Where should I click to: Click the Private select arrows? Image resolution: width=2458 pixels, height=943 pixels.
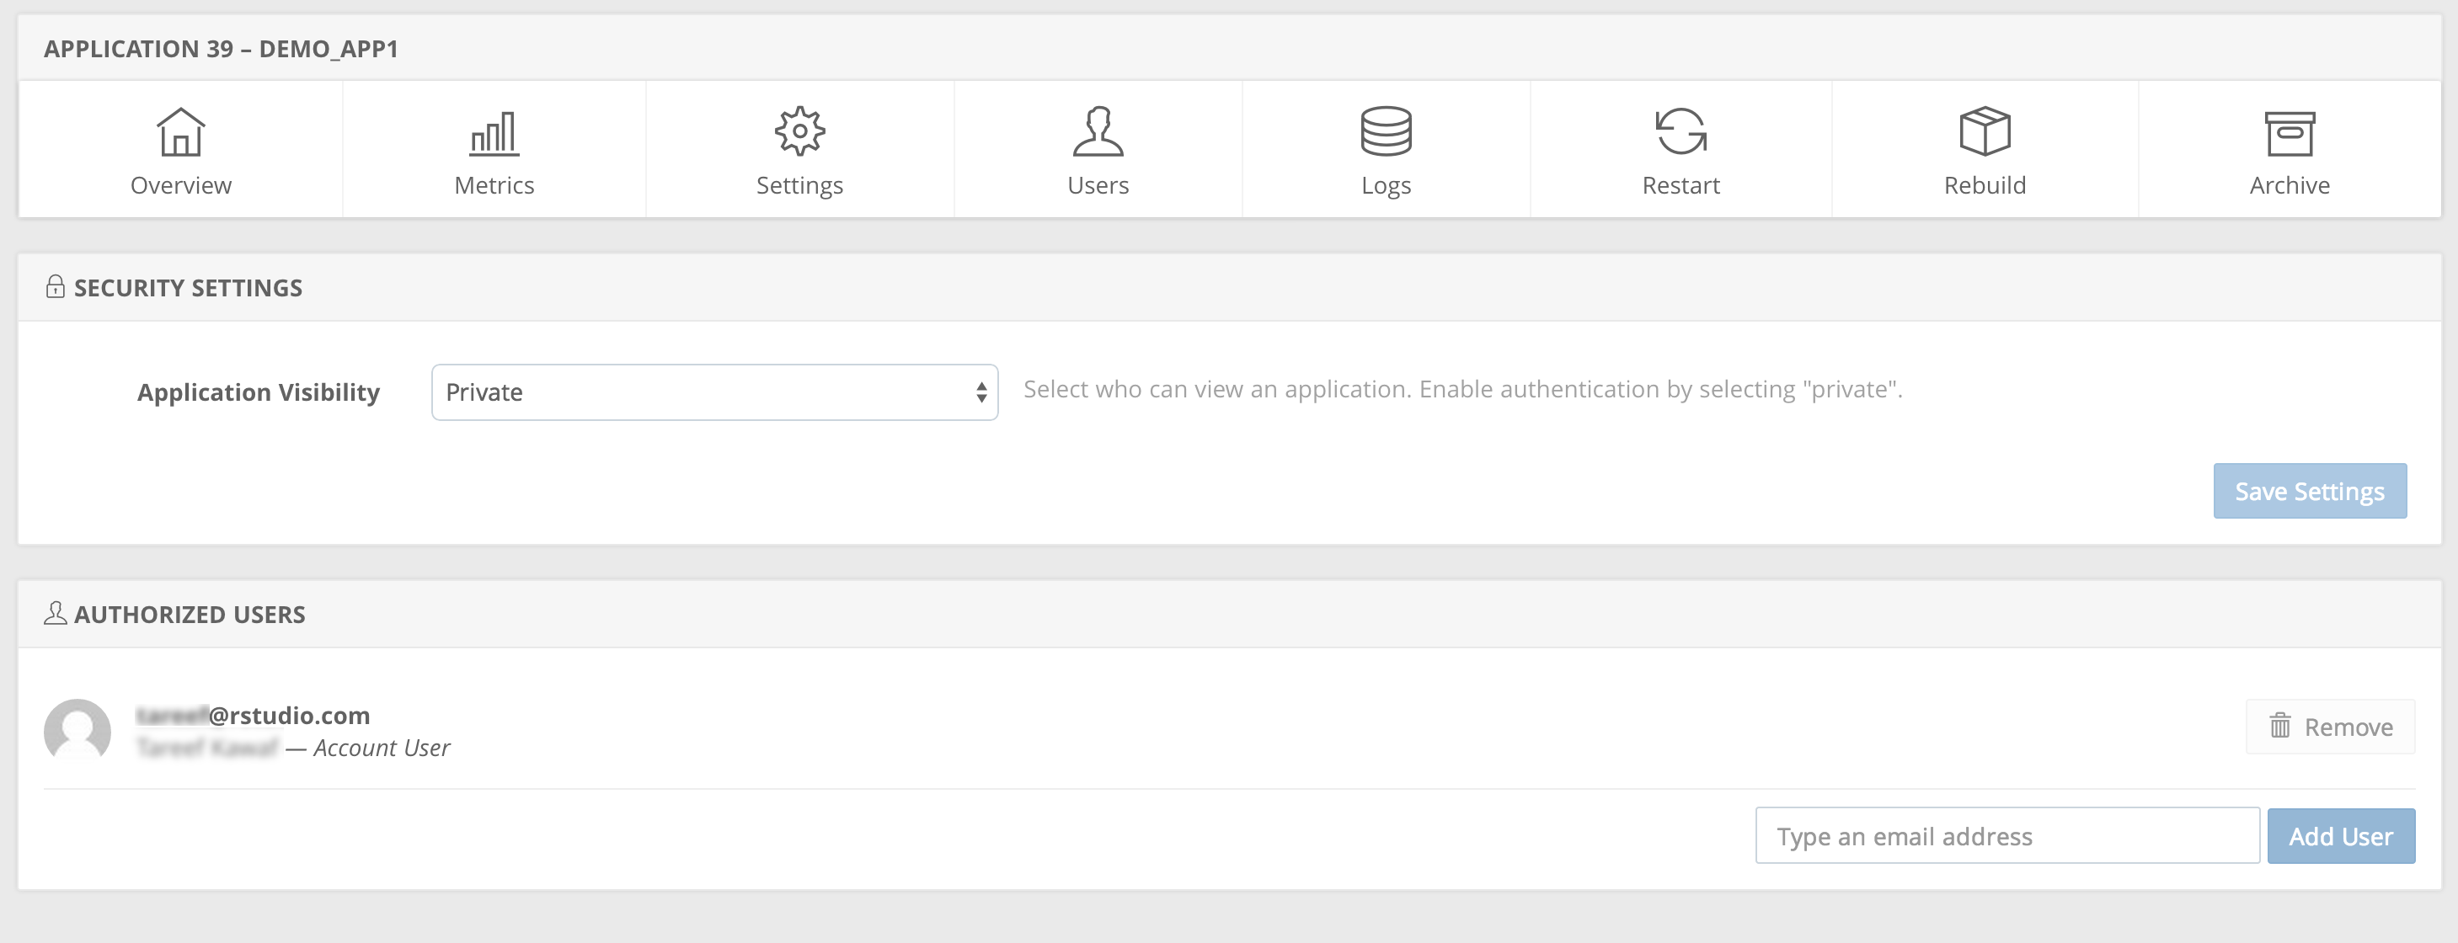(981, 392)
